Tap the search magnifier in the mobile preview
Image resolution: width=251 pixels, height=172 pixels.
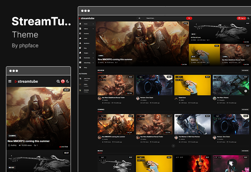(x=58, y=81)
